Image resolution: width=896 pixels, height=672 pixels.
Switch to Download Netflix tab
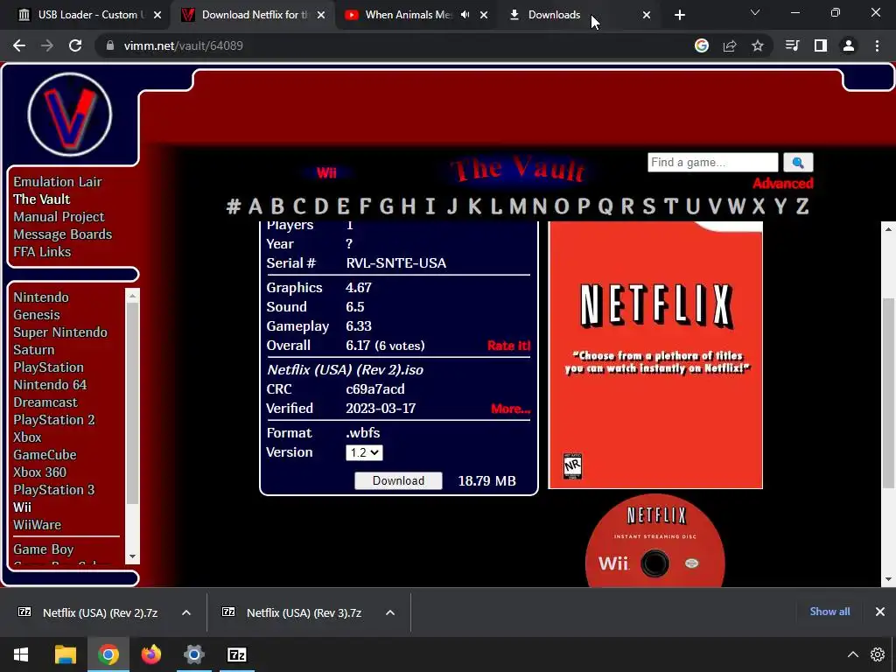click(251, 15)
